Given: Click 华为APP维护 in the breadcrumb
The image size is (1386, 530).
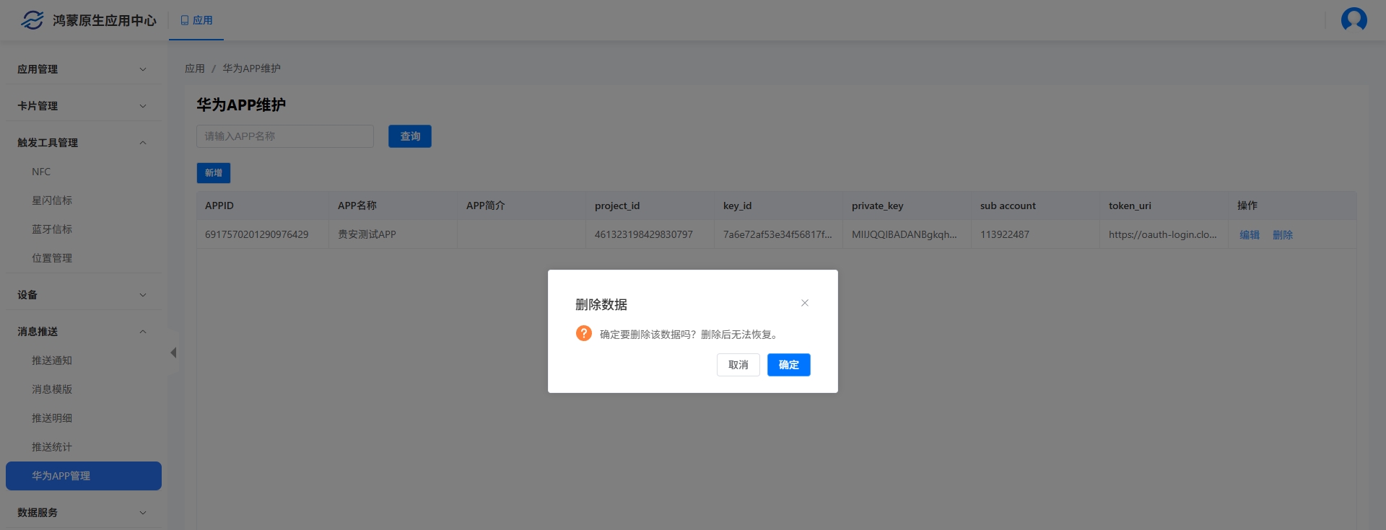Looking at the screenshot, I should pyautogui.click(x=251, y=69).
